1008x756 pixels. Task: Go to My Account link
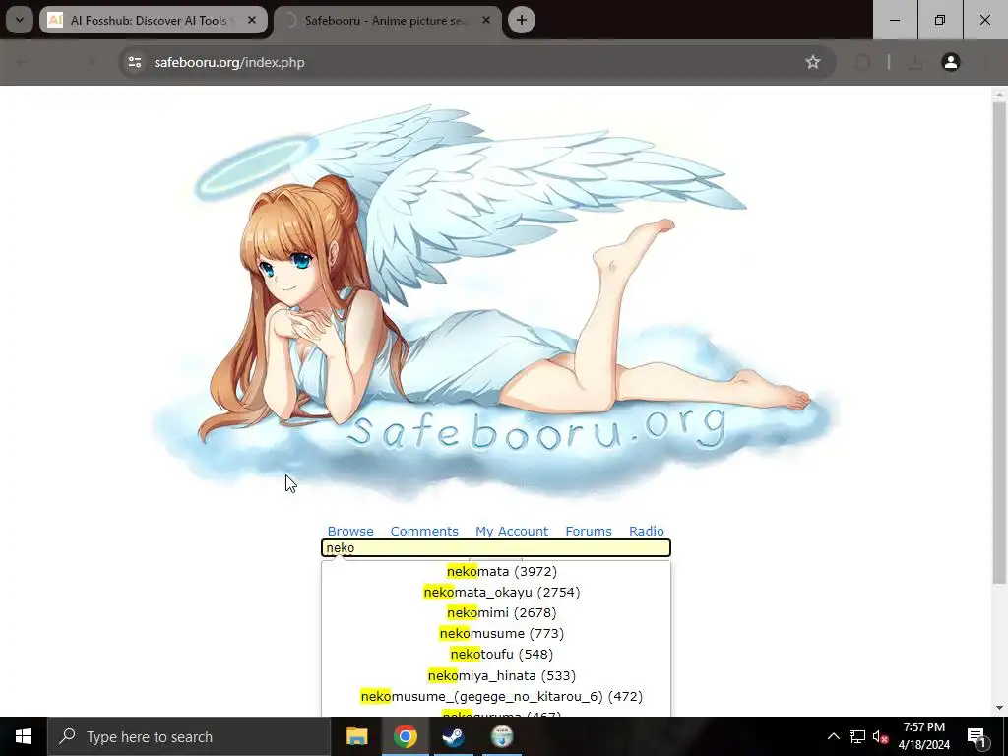tap(512, 531)
